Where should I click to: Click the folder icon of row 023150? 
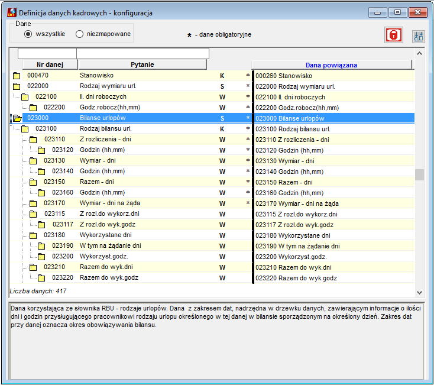(x=33, y=182)
